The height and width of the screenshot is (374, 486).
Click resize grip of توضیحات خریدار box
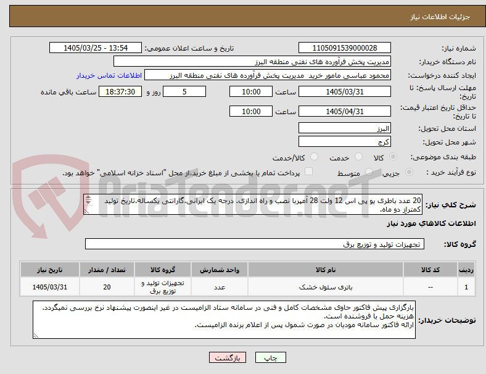(x=36, y=335)
